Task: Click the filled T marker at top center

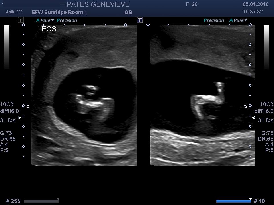Action: pyautogui.click(x=140, y=20)
